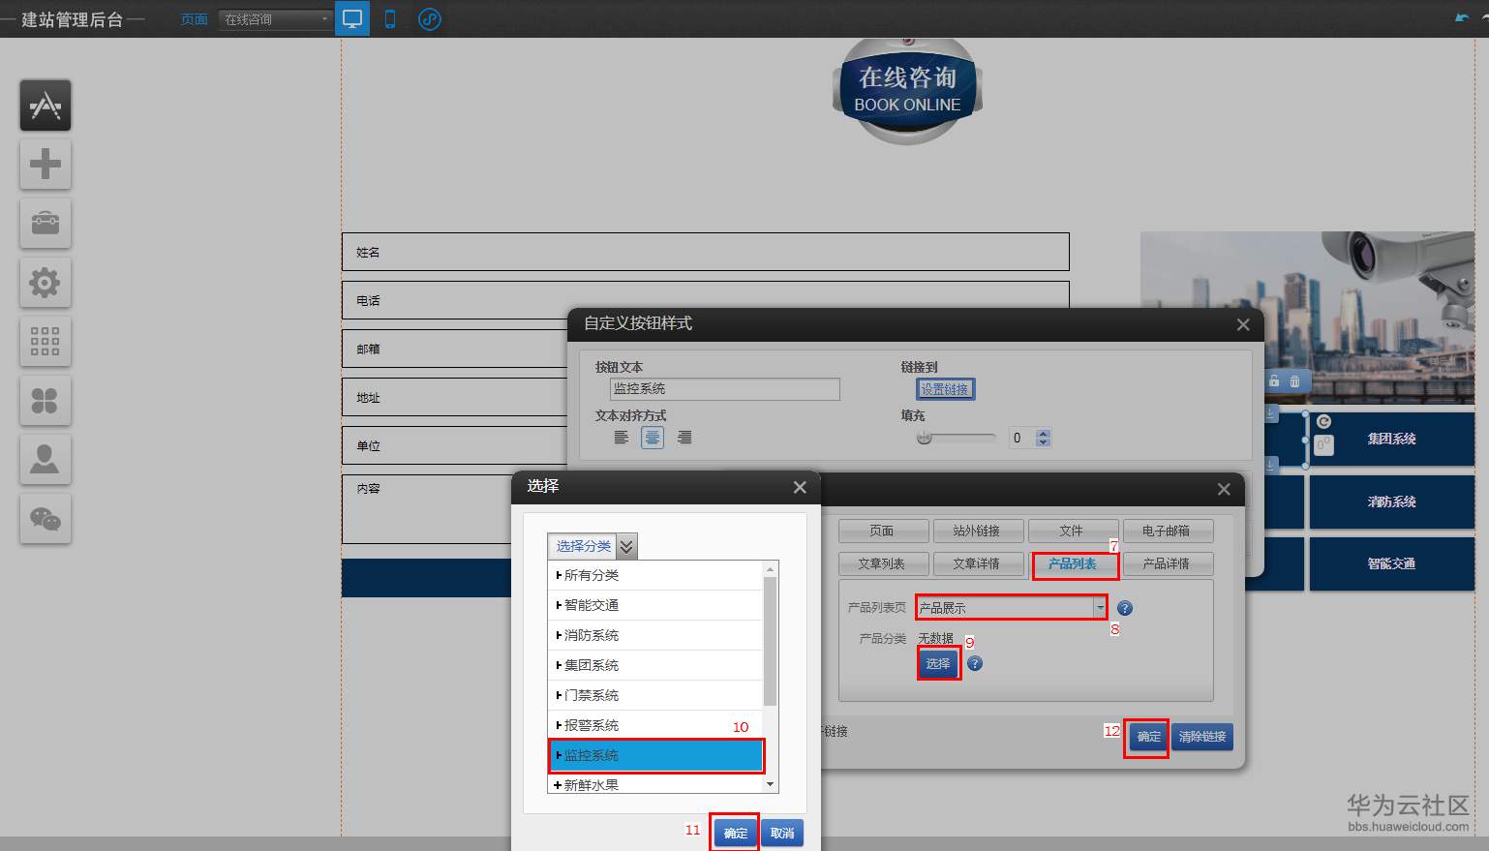Click the 在线咨询 BOOK ONLINE badge image
This screenshot has height=851, width=1489.
coord(907,91)
